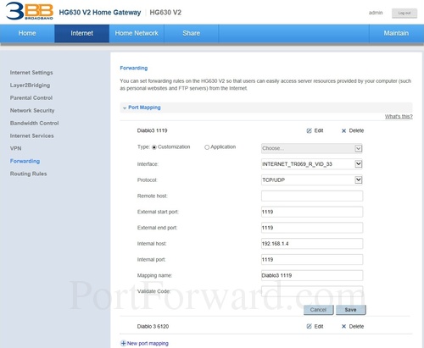Select Layer2Bridging in the sidebar
Image resolution: width=424 pixels, height=348 pixels.
[x=30, y=86]
